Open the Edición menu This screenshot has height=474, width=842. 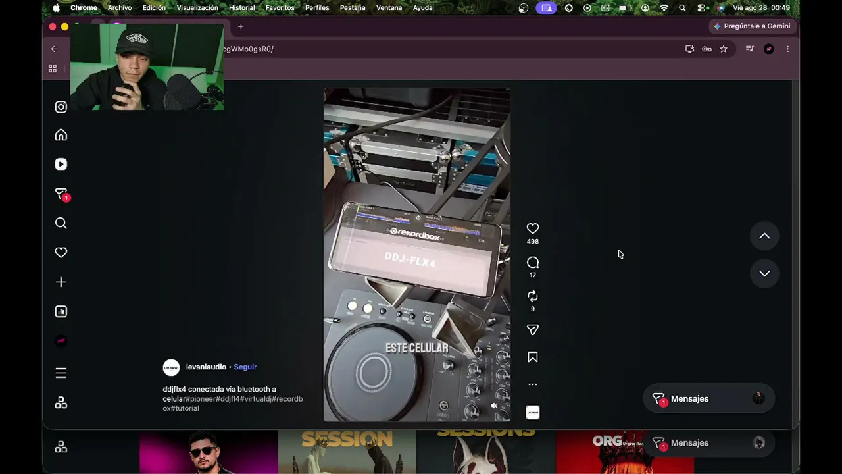coord(154,8)
